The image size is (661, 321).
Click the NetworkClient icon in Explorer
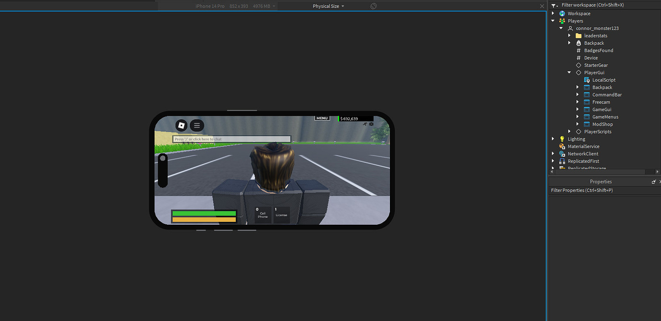(562, 153)
